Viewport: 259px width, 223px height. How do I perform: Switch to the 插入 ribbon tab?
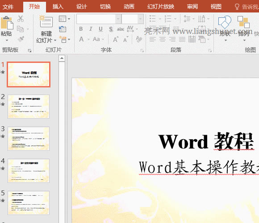point(58,7)
